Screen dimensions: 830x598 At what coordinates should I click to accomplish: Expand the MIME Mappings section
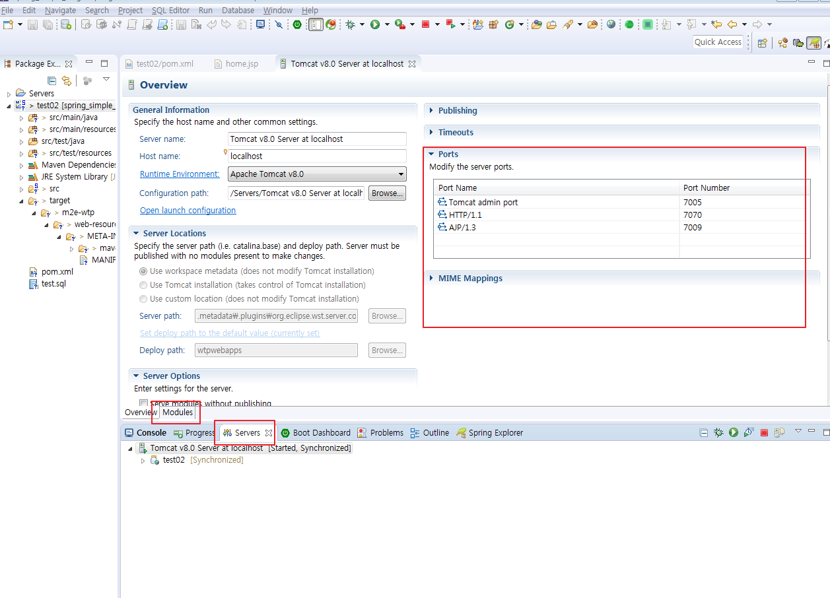[x=431, y=279]
